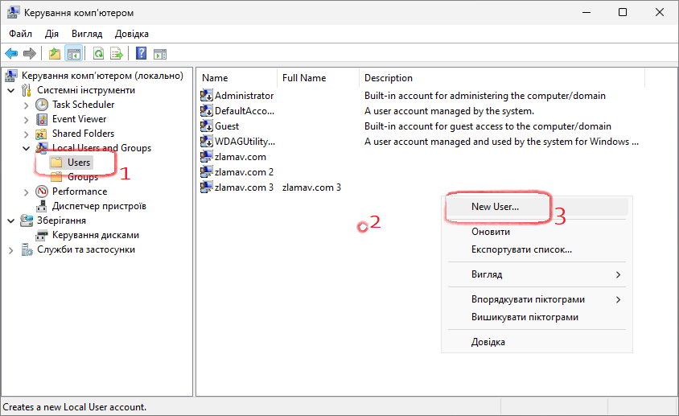Click the Refresh toolbar icon

click(98, 54)
